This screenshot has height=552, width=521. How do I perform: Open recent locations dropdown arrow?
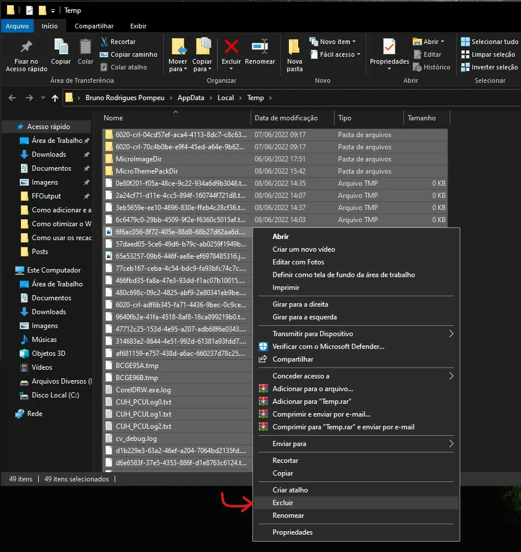(x=43, y=98)
